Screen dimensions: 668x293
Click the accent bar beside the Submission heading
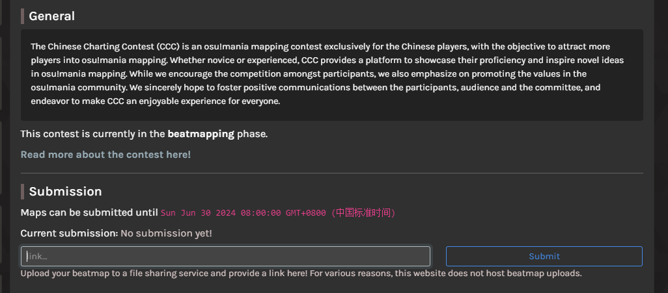pos(22,192)
